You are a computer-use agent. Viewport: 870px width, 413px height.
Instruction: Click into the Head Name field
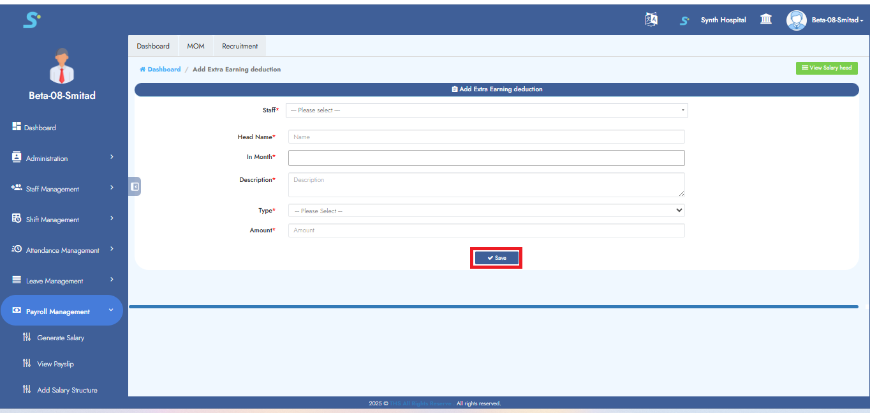486,137
